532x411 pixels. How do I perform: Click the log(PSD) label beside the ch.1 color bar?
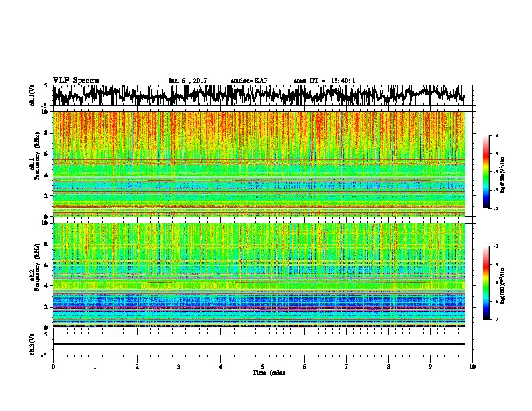click(x=502, y=175)
